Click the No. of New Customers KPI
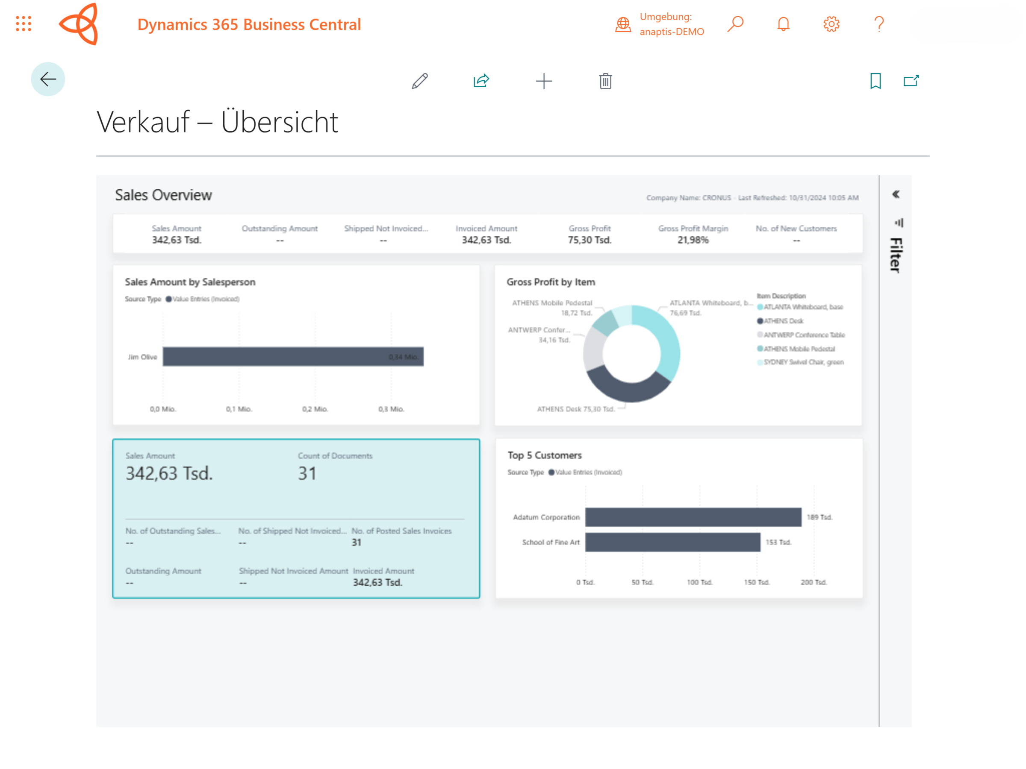1026x769 pixels. (x=796, y=234)
